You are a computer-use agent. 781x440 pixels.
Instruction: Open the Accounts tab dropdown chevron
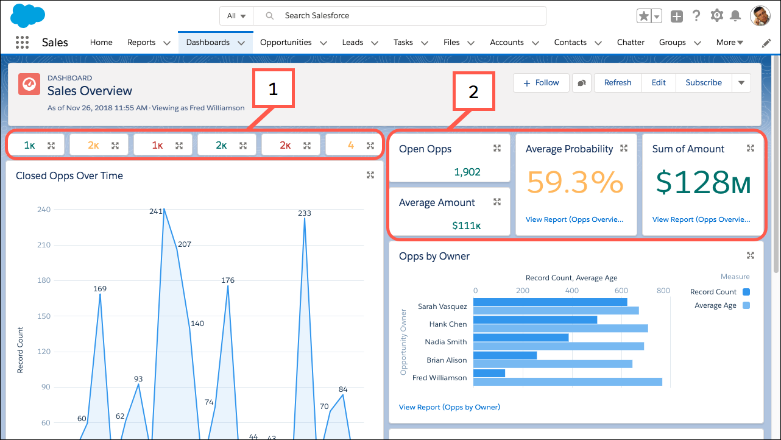tap(535, 43)
